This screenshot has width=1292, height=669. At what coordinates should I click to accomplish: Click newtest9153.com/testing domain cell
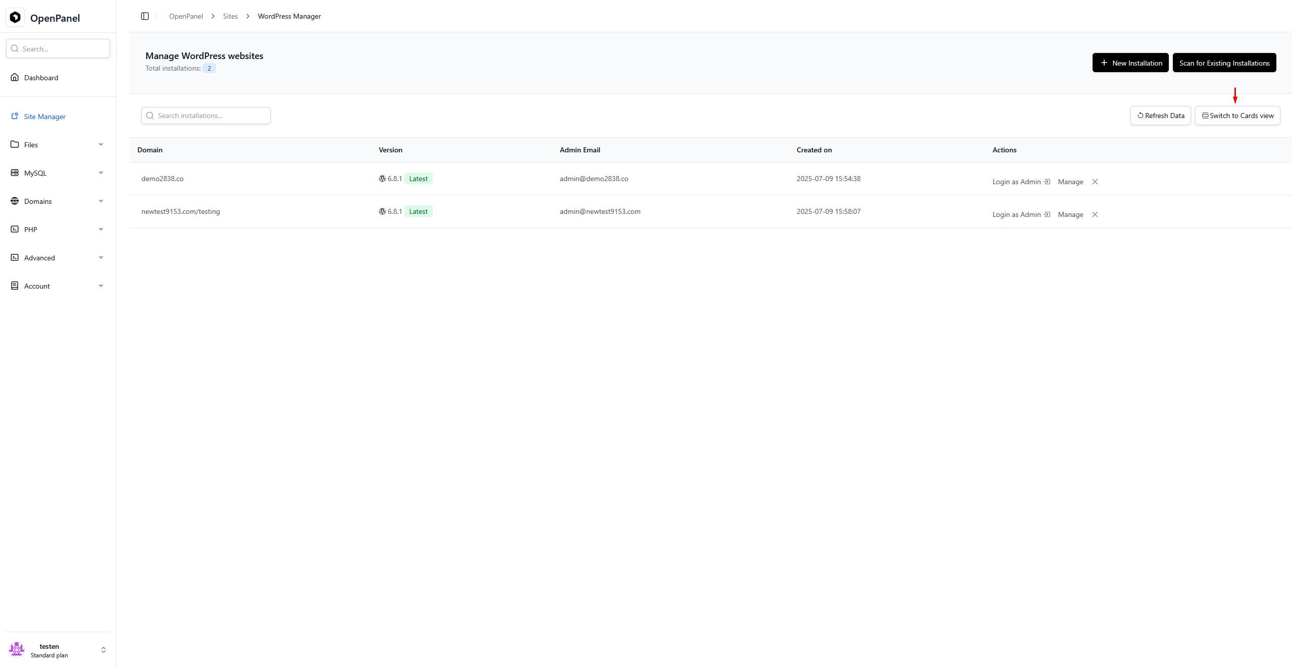181,211
